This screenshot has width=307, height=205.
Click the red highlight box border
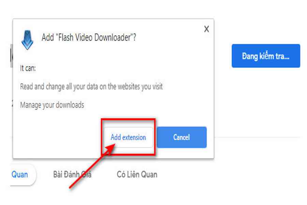(128, 119)
